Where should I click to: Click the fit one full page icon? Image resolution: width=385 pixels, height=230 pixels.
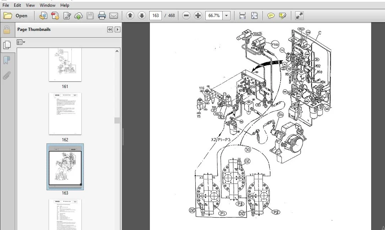(x=254, y=16)
